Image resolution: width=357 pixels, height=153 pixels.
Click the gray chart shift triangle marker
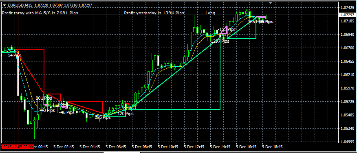click(270, 3)
